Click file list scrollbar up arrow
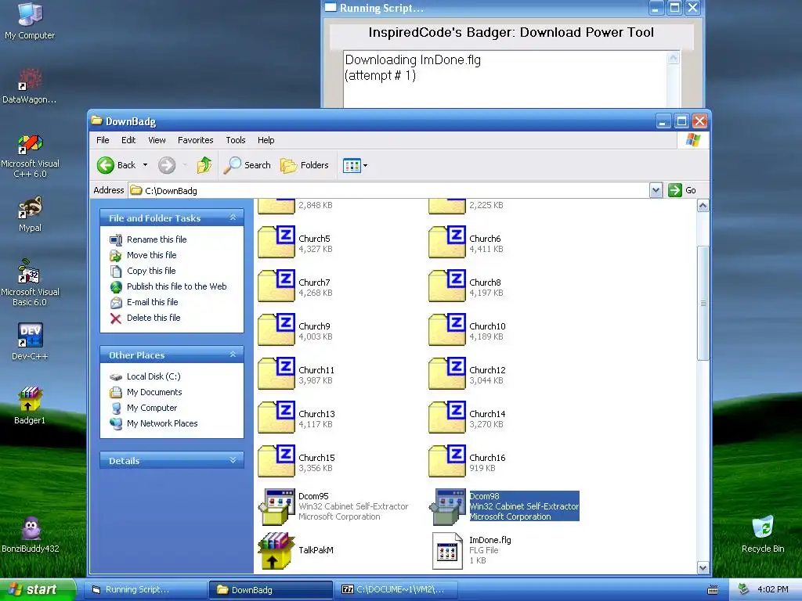 [x=703, y=206]
